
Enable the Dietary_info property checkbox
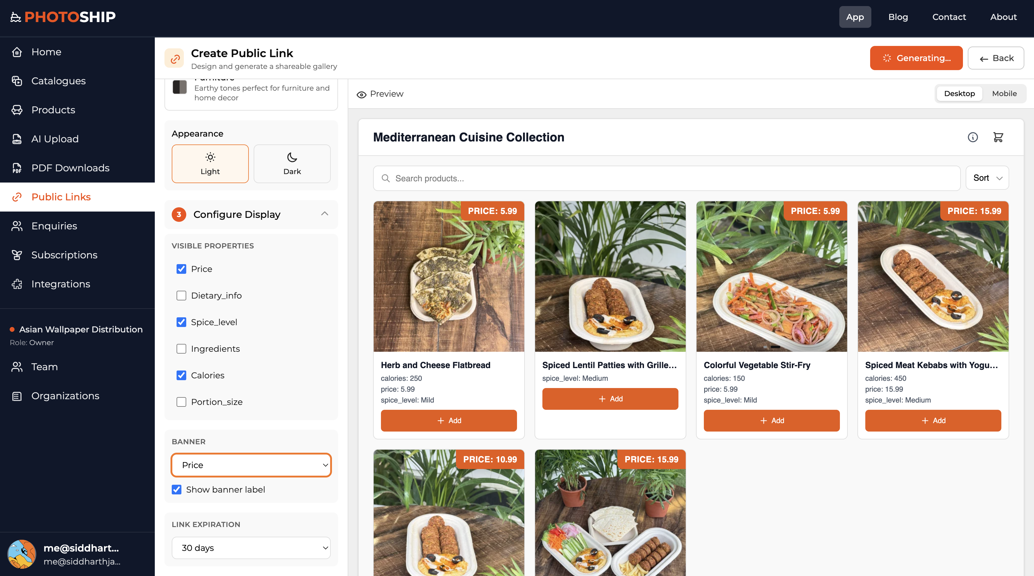[181, 296]
